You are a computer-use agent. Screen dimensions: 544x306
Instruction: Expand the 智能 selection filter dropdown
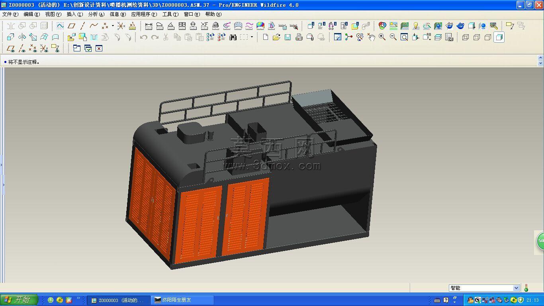click(517, 288)
